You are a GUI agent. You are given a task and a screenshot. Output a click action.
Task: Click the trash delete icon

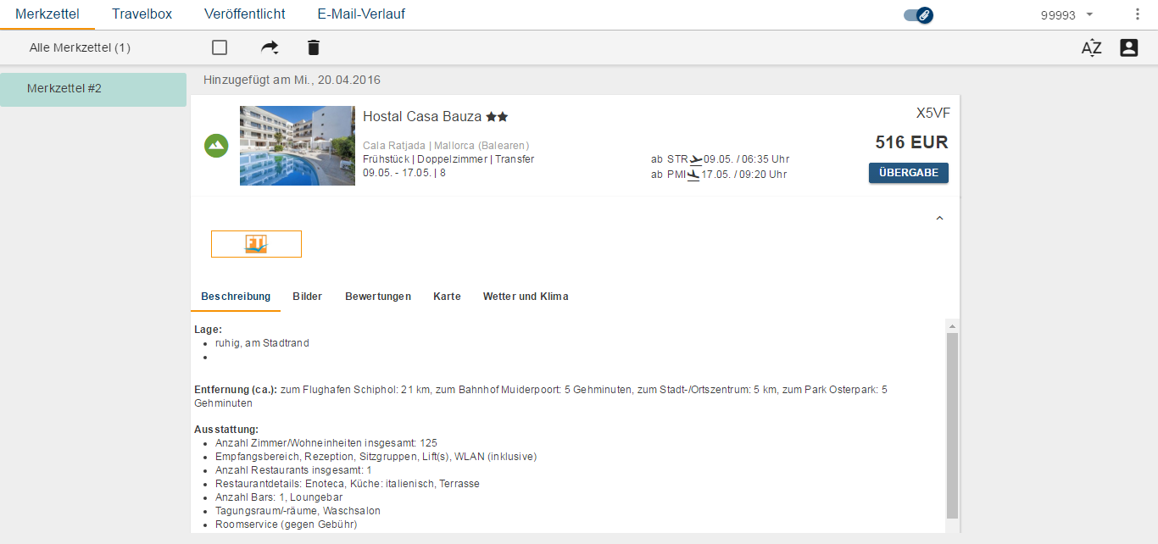(314, 47)
